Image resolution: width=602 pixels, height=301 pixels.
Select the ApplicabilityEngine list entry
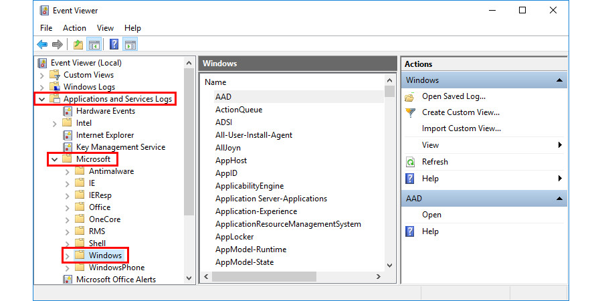[x=249, y=186]
